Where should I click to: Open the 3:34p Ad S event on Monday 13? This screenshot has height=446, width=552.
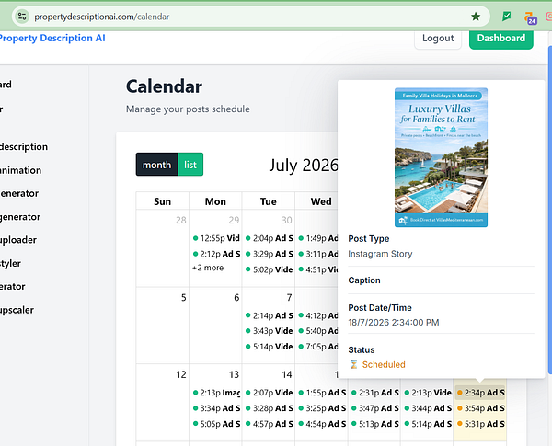(x=216, y=408)
